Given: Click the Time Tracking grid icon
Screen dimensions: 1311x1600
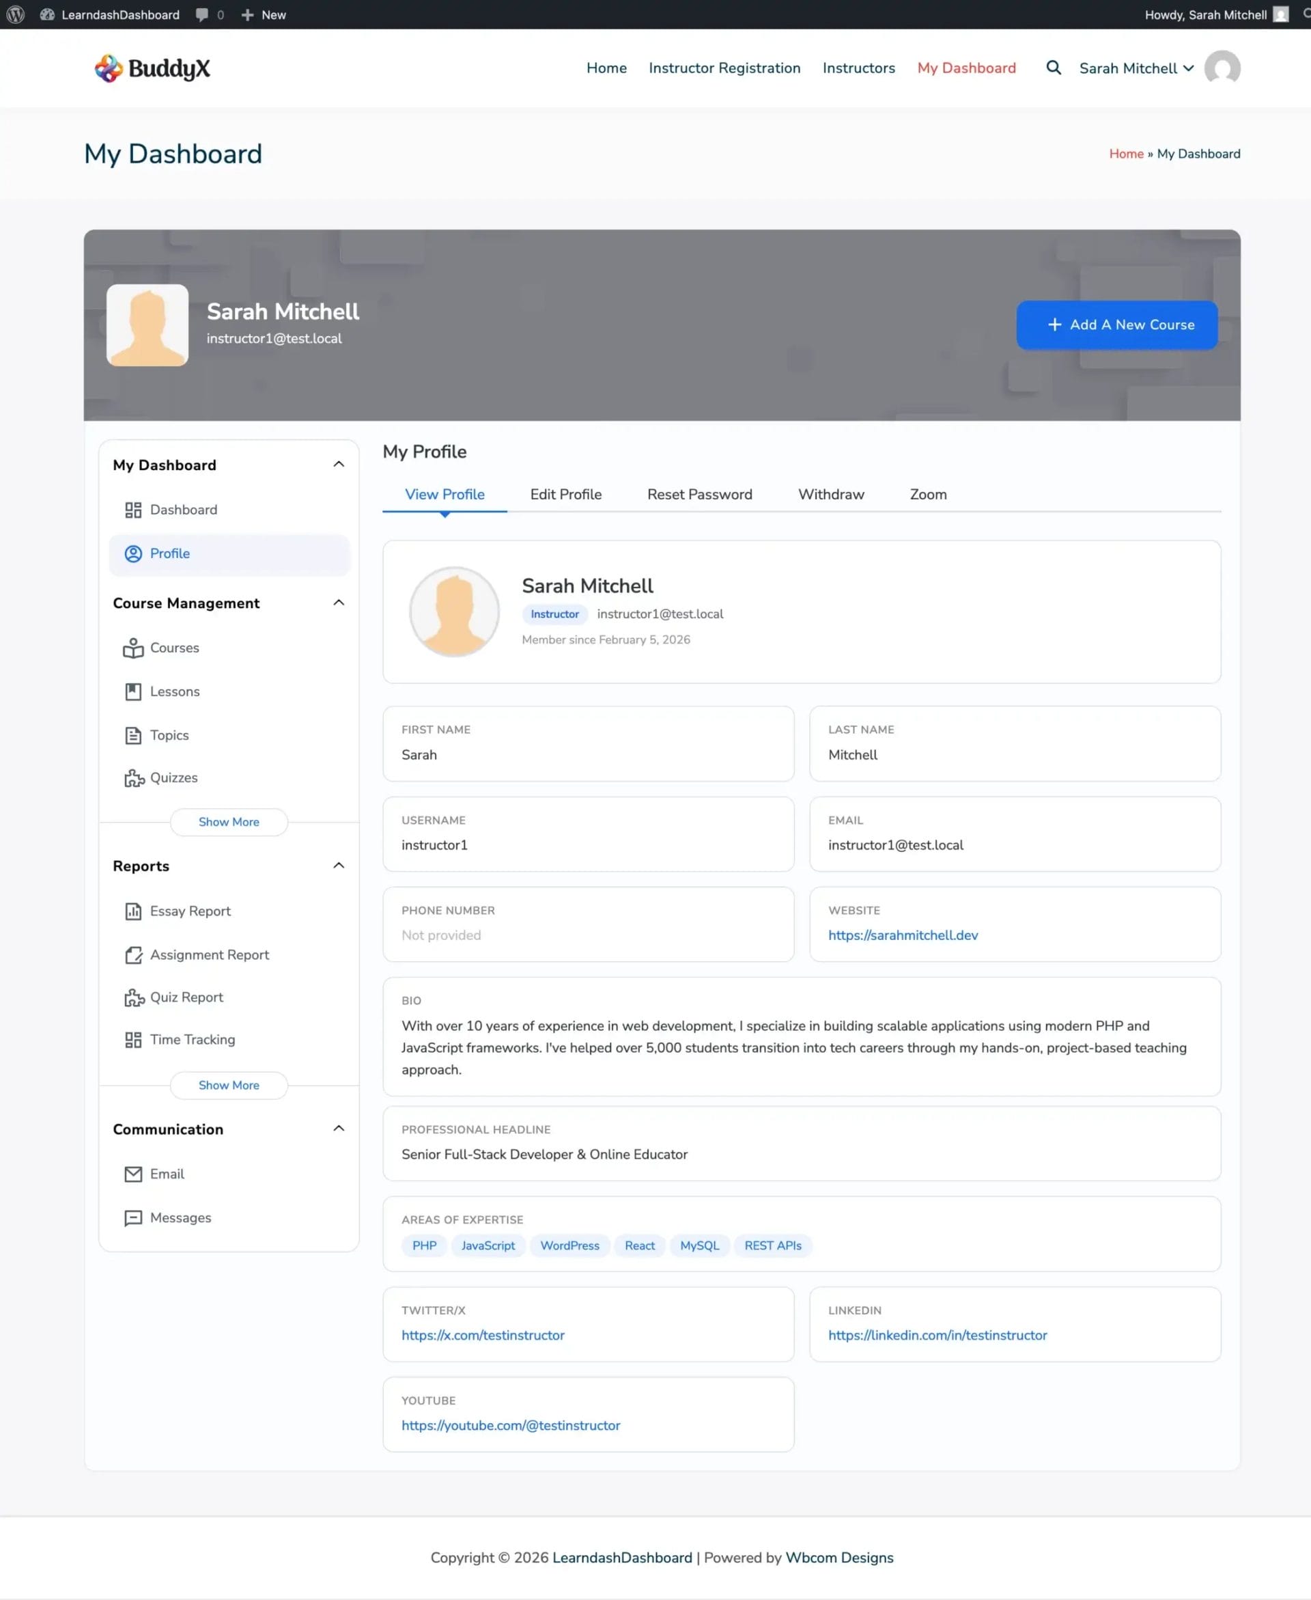Looking at the screenshot, I should click(133, 1040).
